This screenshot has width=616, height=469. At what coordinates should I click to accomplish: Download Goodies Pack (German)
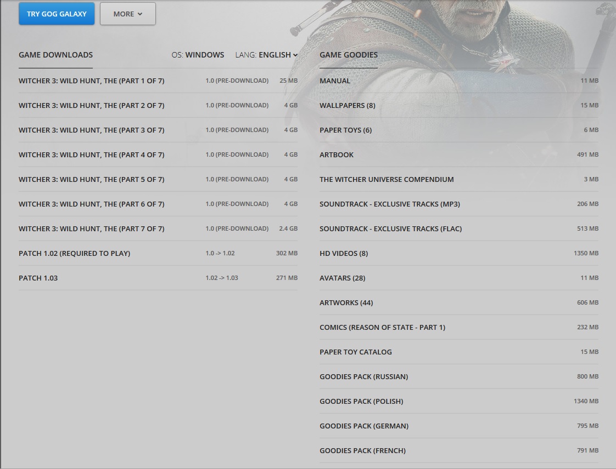[x=459, y=427]
